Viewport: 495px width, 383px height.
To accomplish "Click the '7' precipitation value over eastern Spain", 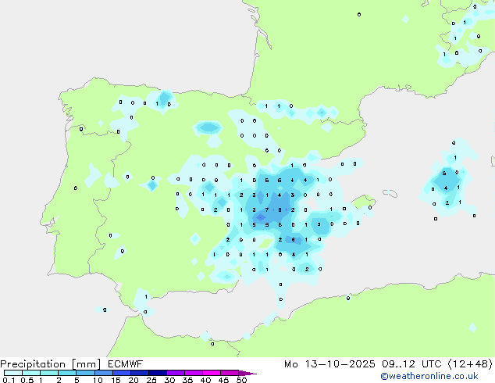I will point(267,209).
